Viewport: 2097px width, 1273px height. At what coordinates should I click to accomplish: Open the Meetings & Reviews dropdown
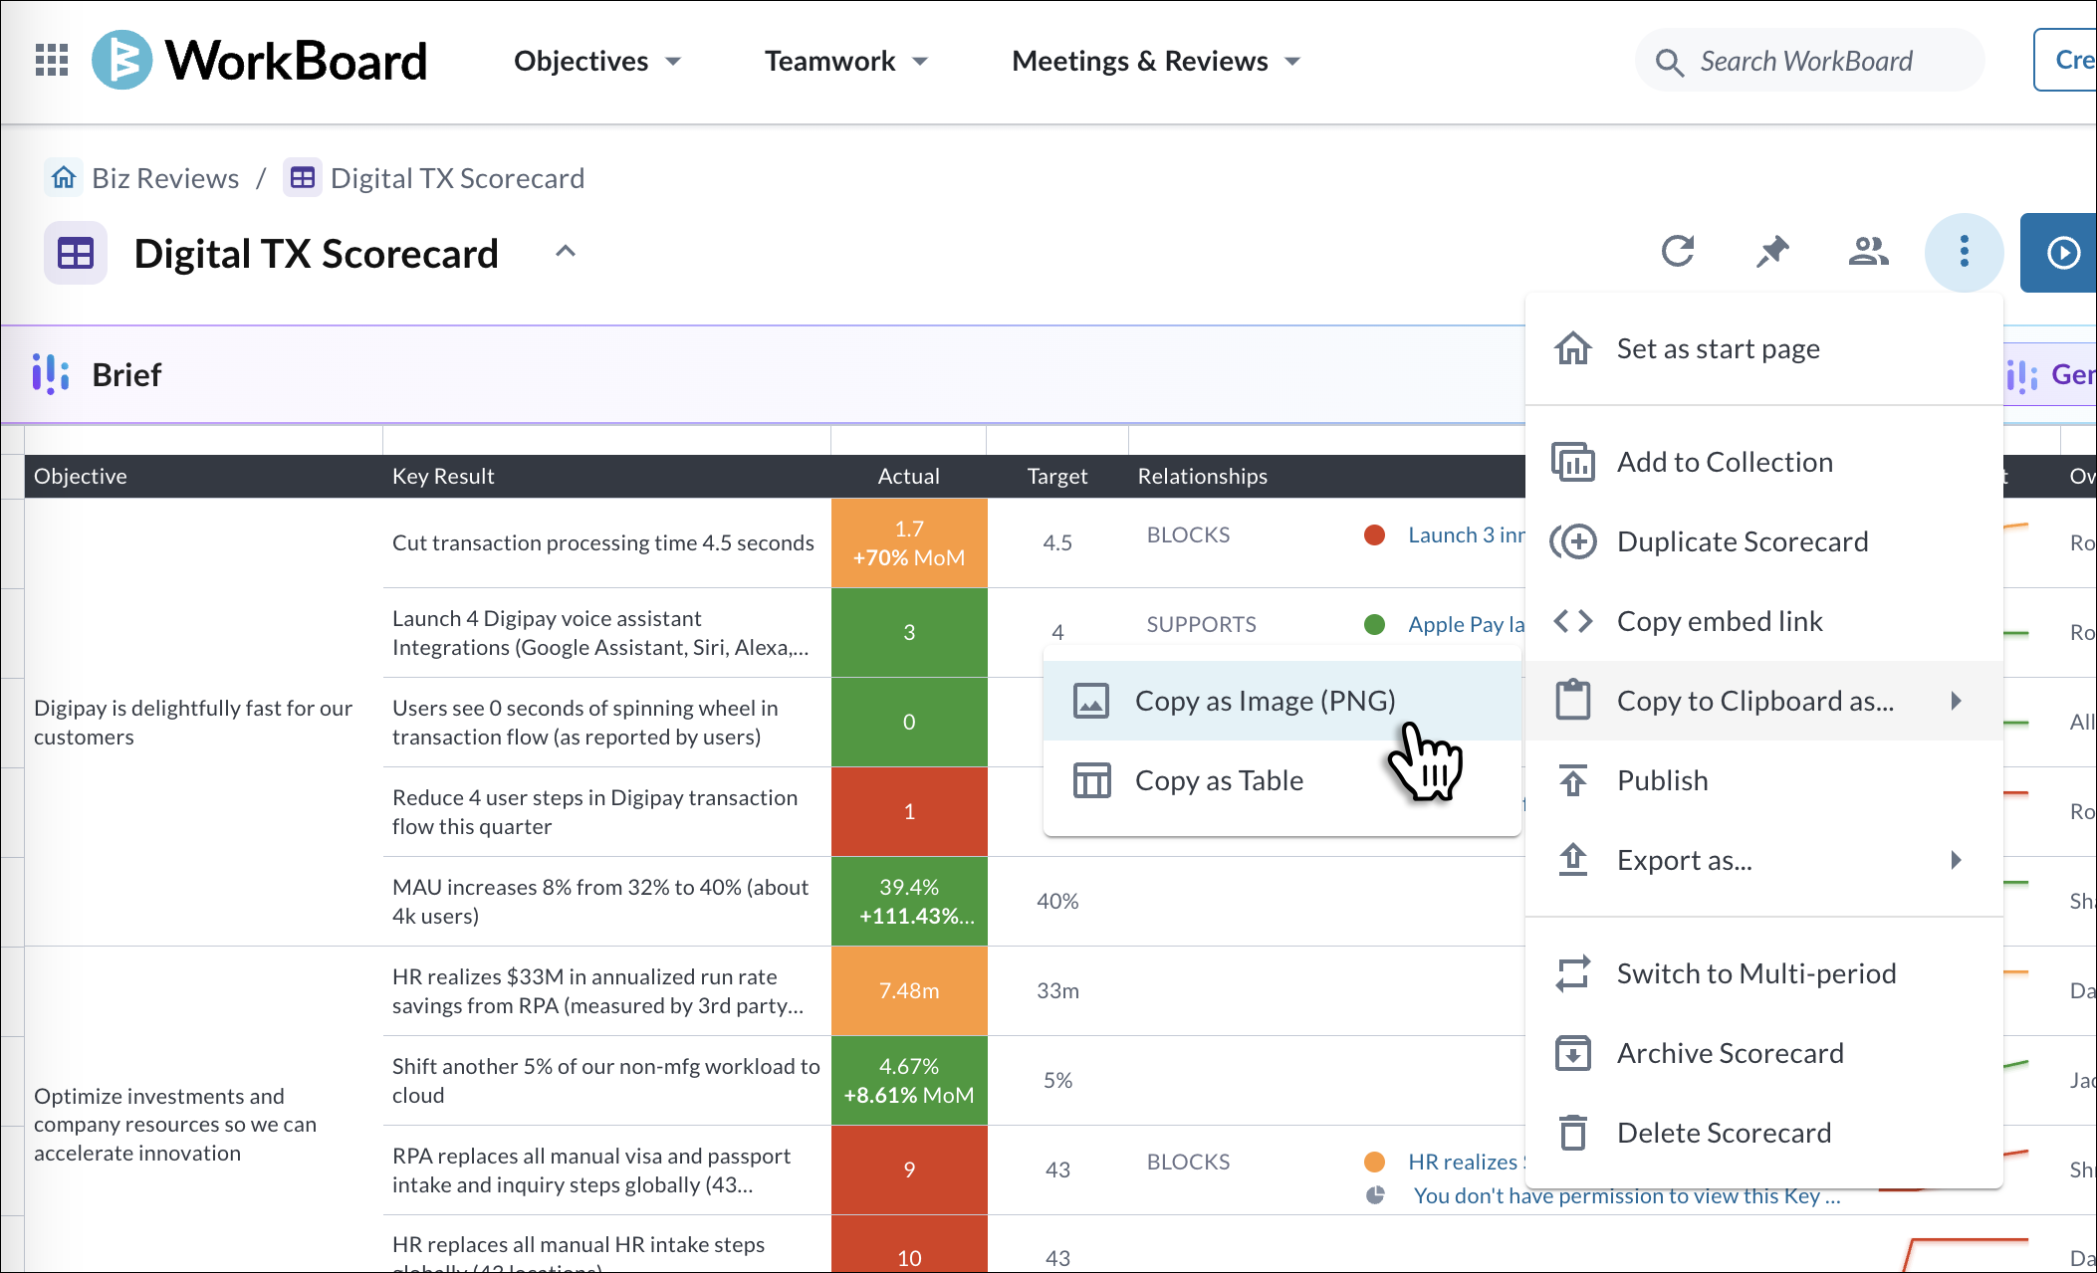1156,61
